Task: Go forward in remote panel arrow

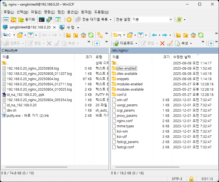Action: 165,35
